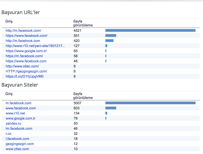Screen dimensions: 203x154
Task: Click Sayfa görüntüleme header in Başvuran URL'ler table
Action: point(83,23)
